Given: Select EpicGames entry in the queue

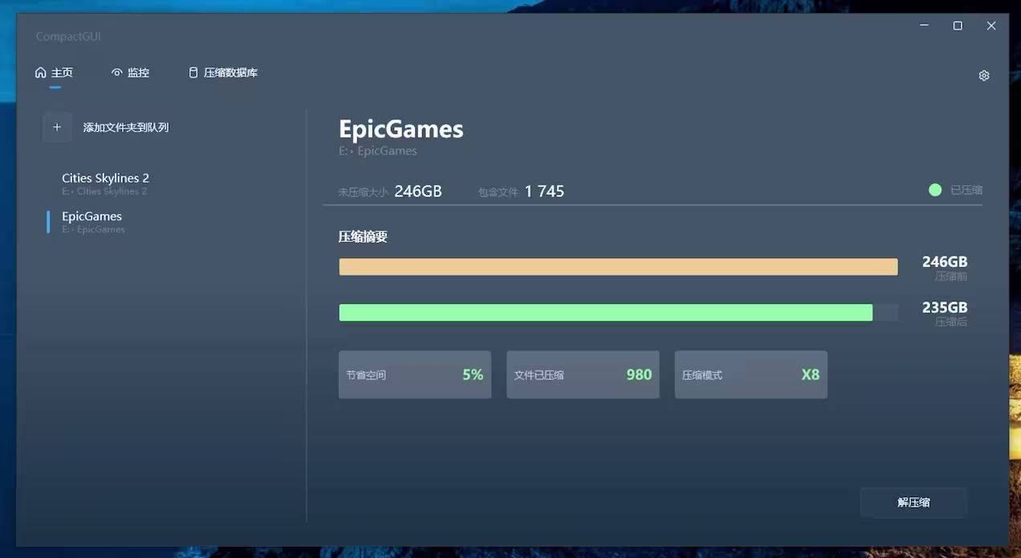Looking at the screenshot, I should [x=92, y=222].
